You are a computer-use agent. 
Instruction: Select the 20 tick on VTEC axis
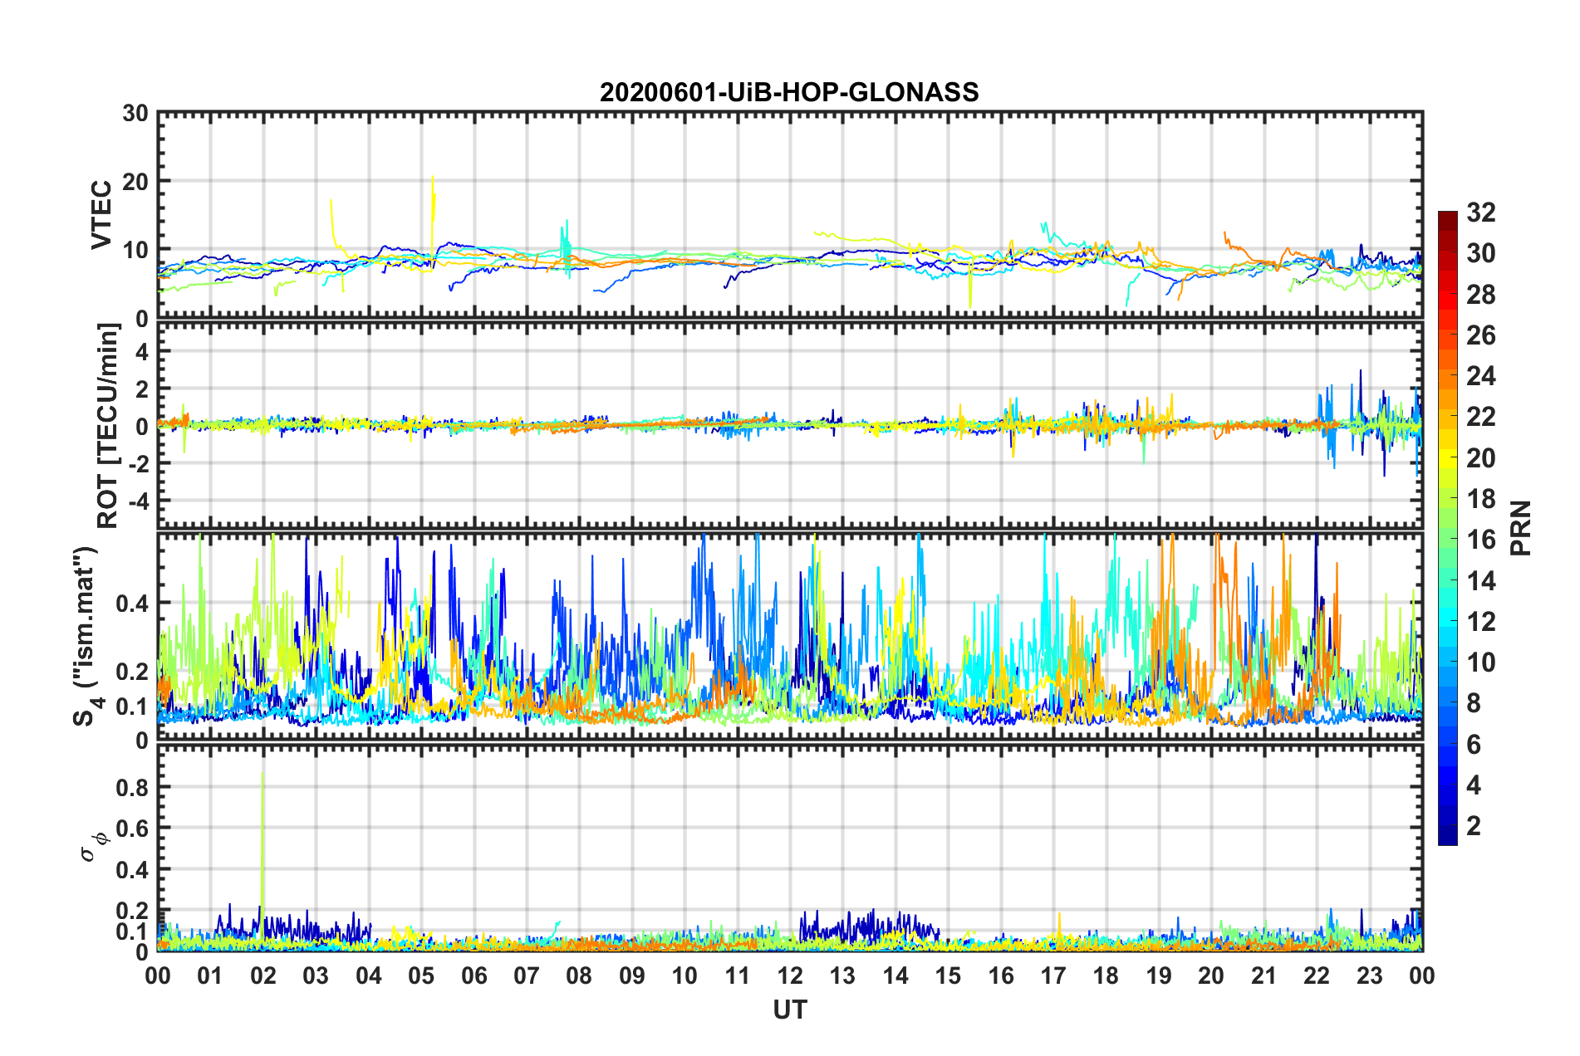pyautogui.click(x=135, y=182)
